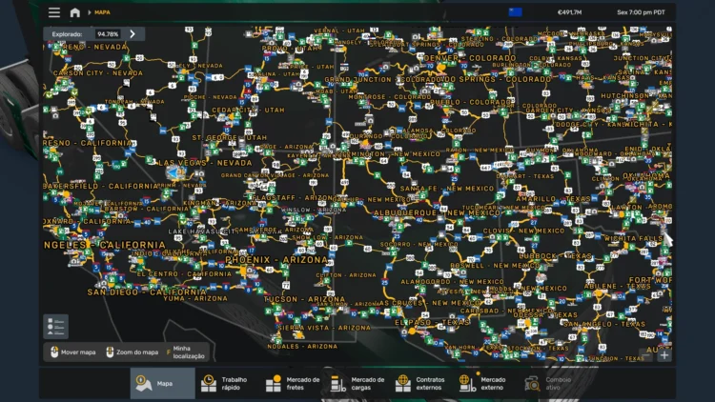Click the European flag icon
715x402 pixels.
(515, 12)
